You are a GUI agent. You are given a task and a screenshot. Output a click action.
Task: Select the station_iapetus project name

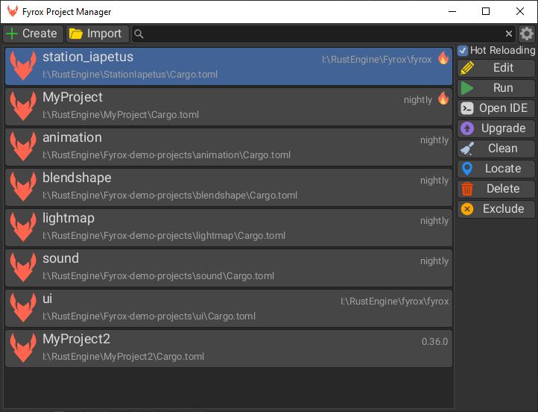click(88, 57)
